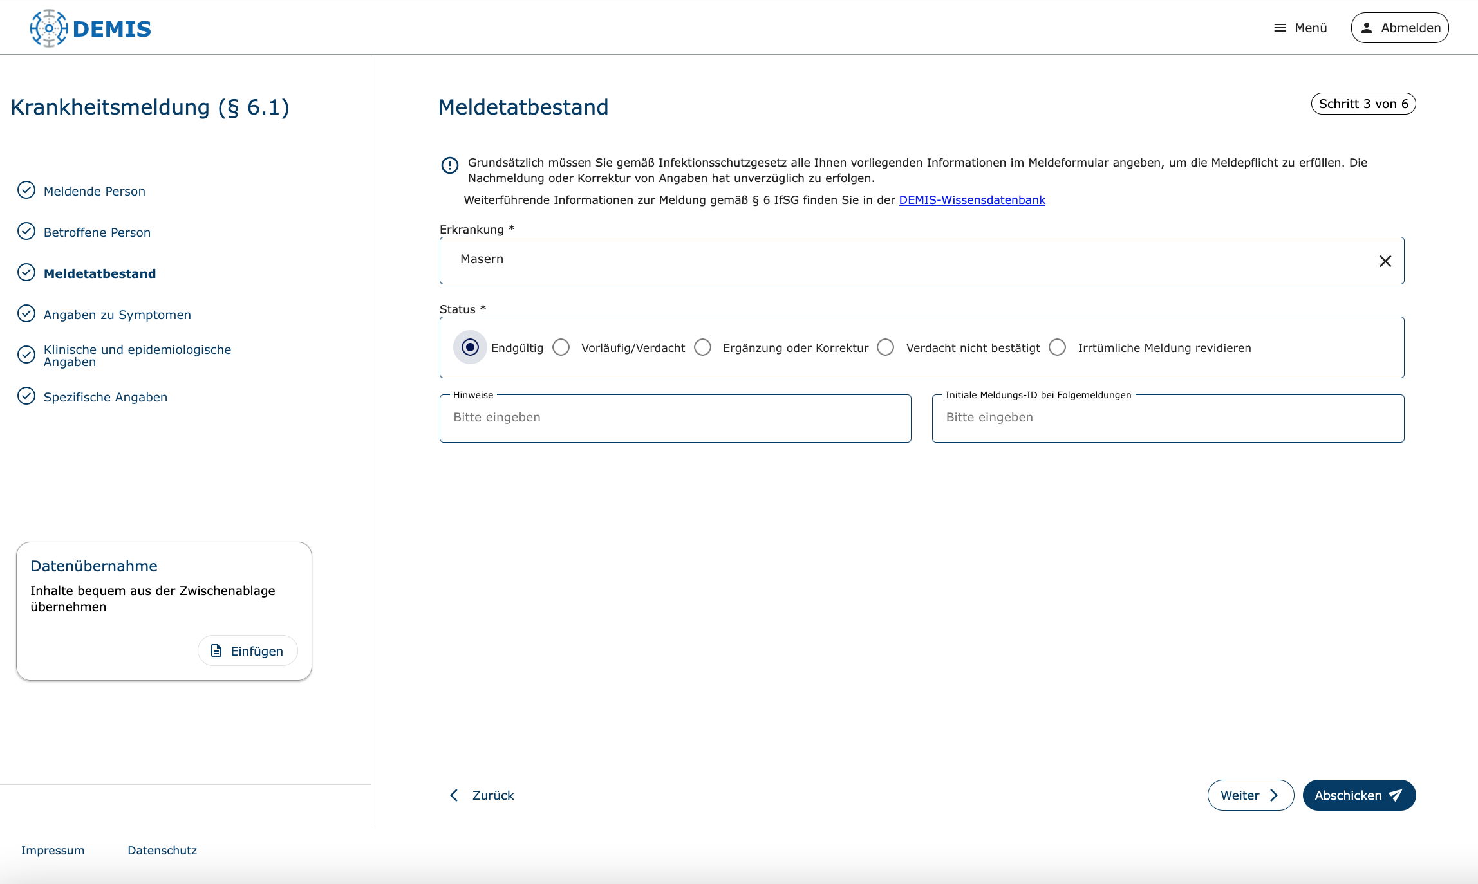Go to Angaben zu Symptomen step

coord(117,315)
